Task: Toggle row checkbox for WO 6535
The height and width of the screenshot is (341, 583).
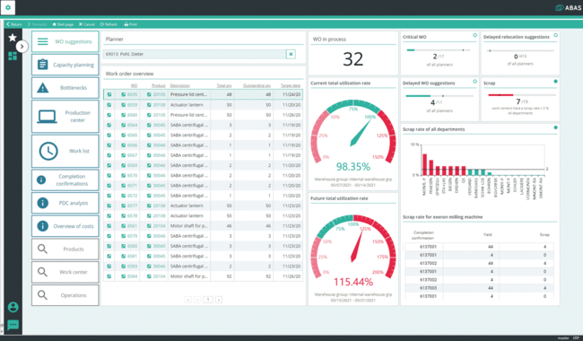Action: click(109, 94)
